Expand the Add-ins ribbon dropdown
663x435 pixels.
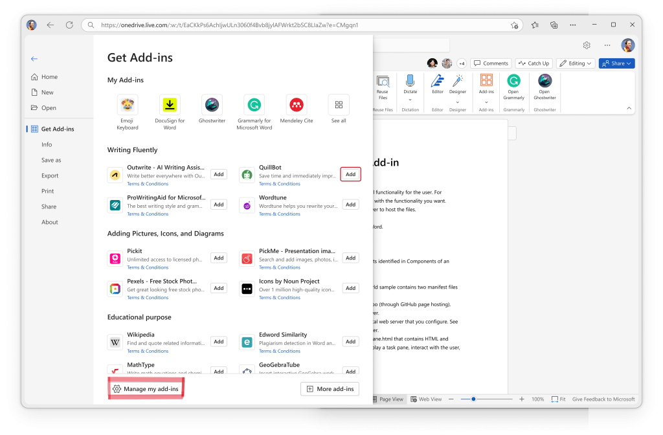[486, 102]
